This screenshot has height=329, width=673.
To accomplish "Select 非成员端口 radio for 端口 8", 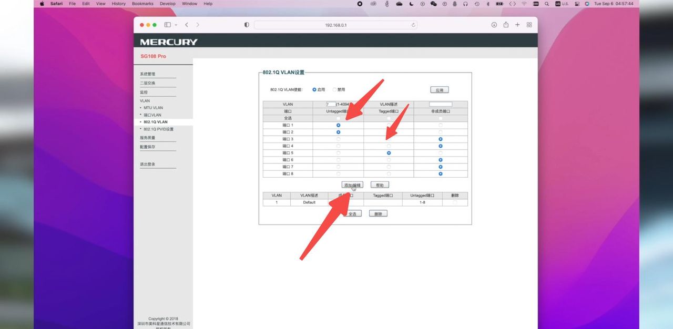I will (x=440, y=173).
